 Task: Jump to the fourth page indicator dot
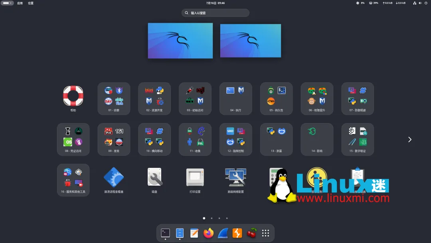click(x=227, y=218)
